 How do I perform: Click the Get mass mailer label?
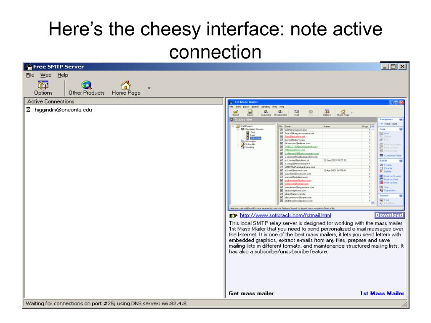[251, 293]
